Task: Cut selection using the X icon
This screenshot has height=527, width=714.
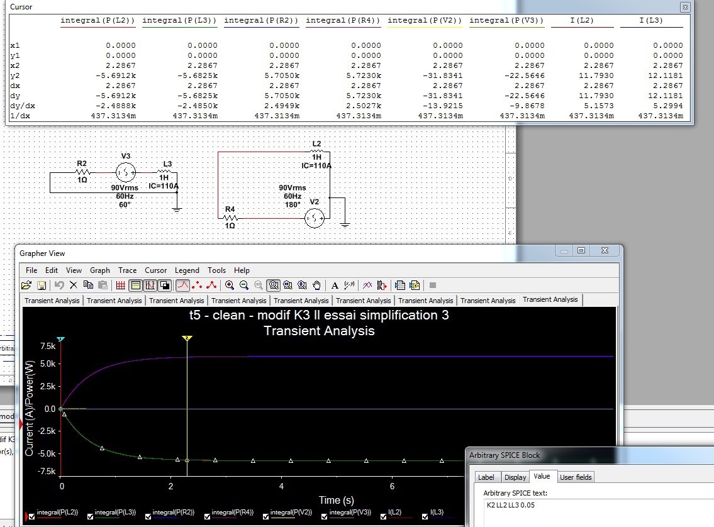Action: [74, 286]
